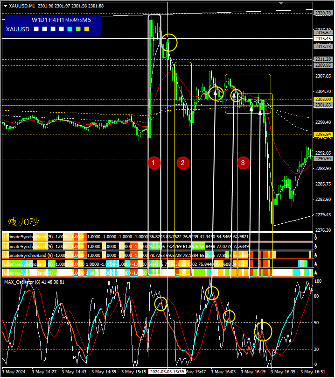This screenshot has width=335, height=378.
Task: Click the chart shift triangle marker at top
Action: pos(281,3)
